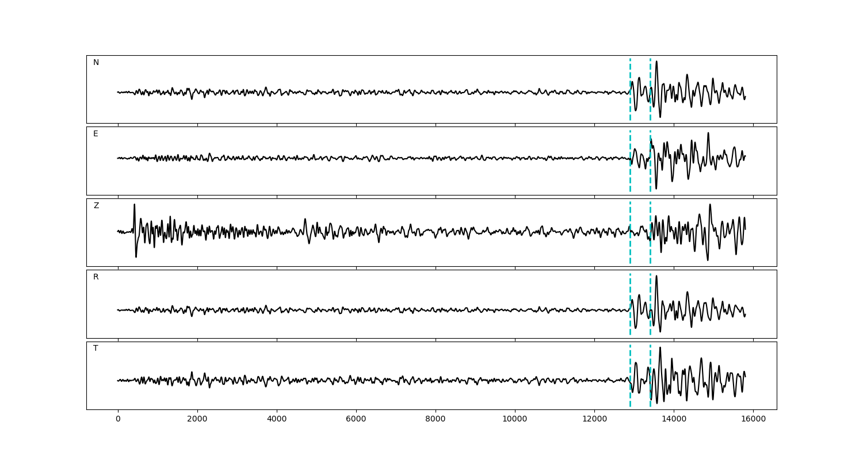
Task: Click x-axis tick label 0
Action: coord(118,420)
